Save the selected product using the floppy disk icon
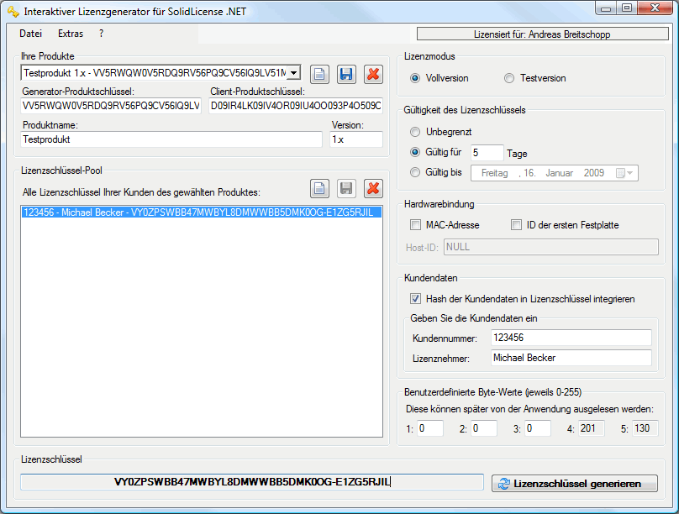The width and height of the screenshot is (679, 514). (x=346, y=74)
